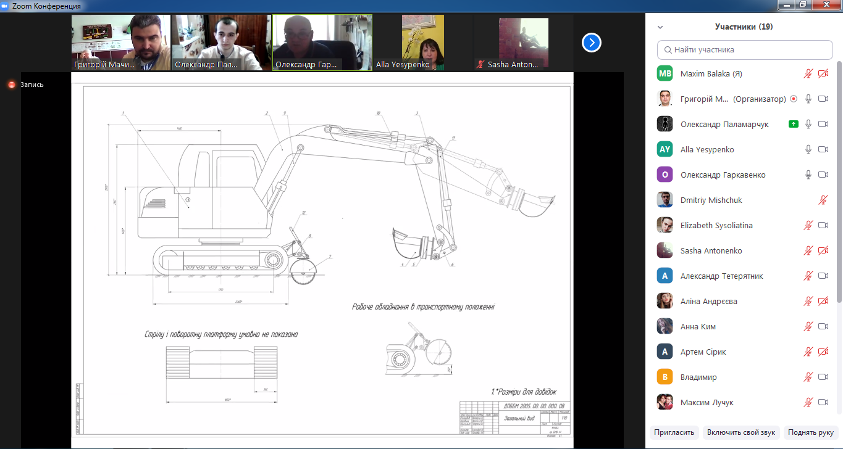The width and height of the screenshot is (843, 449).
Task: Select Максим Лучук participant name
Action: pos(707,402)
